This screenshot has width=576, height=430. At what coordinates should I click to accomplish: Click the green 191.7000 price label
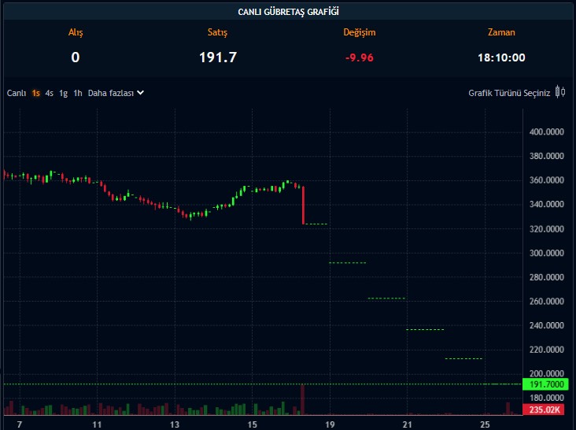[x=545, y=384]
